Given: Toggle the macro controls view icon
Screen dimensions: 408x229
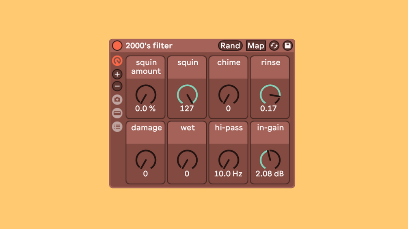Looking at the screenshot, I should 117,61.
